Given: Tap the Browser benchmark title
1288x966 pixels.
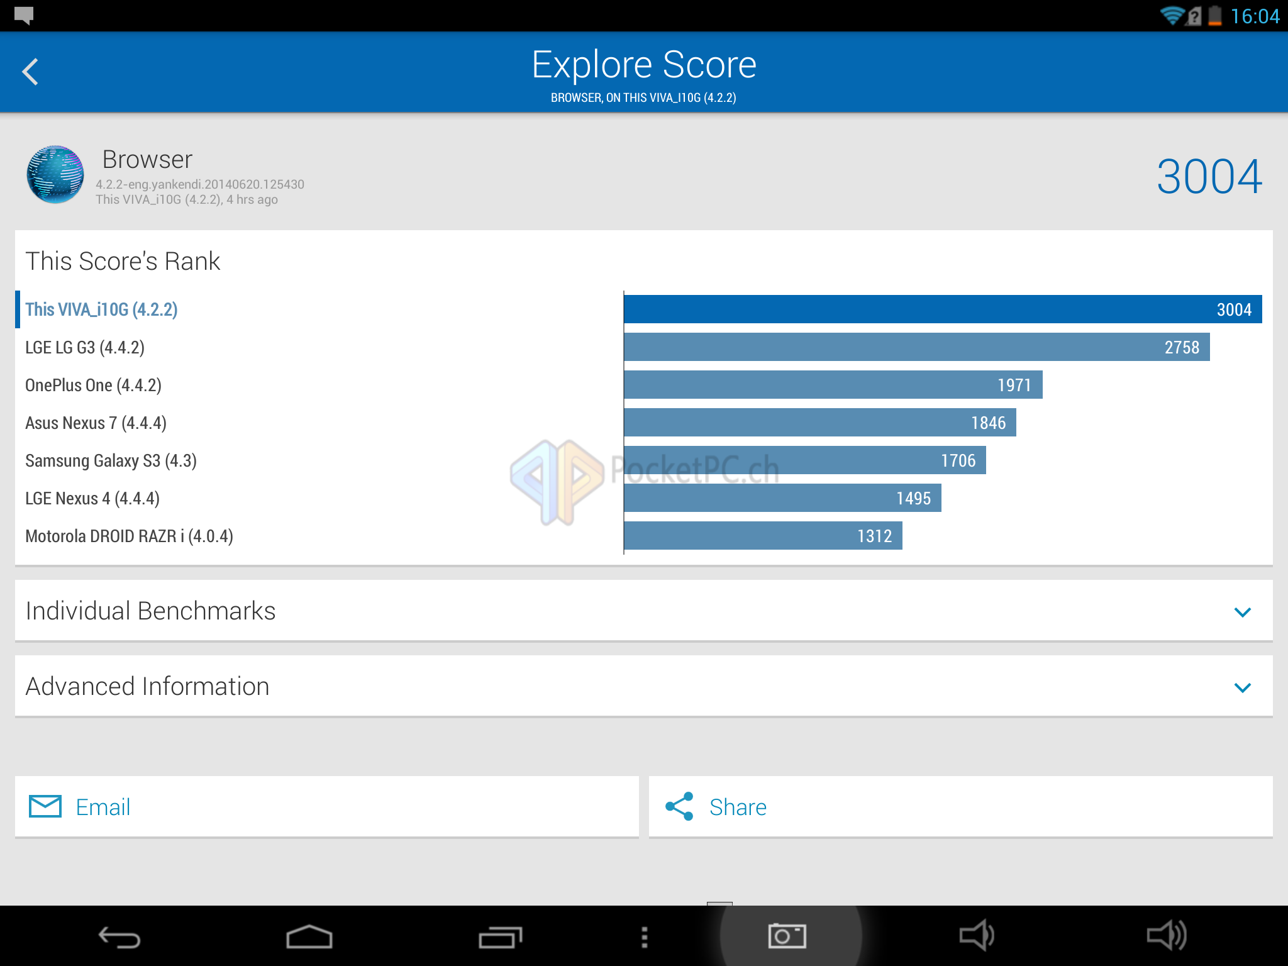Looking at the screenshot, I should 147,160.
